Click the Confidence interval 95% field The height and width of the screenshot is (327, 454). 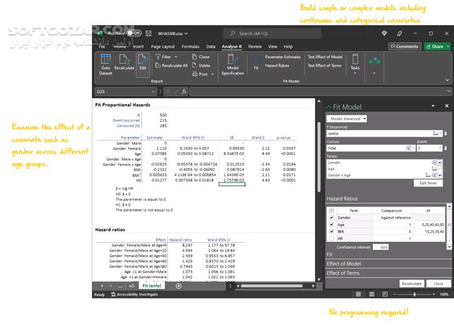pos(381,247)
